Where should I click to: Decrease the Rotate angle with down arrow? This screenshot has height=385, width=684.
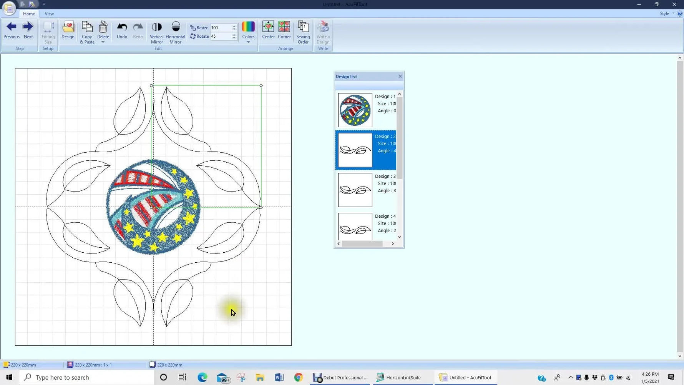pos(234,38)
